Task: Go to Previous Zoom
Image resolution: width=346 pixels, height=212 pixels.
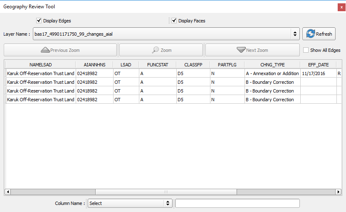Action: (60, 50)
